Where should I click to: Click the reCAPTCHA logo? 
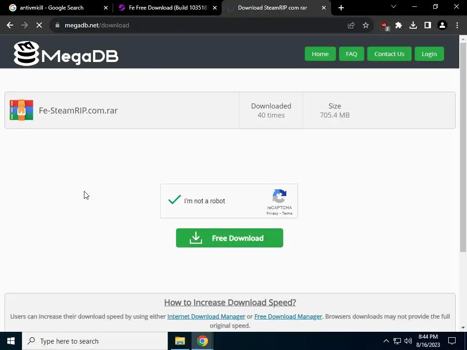(x=280, y=196)
